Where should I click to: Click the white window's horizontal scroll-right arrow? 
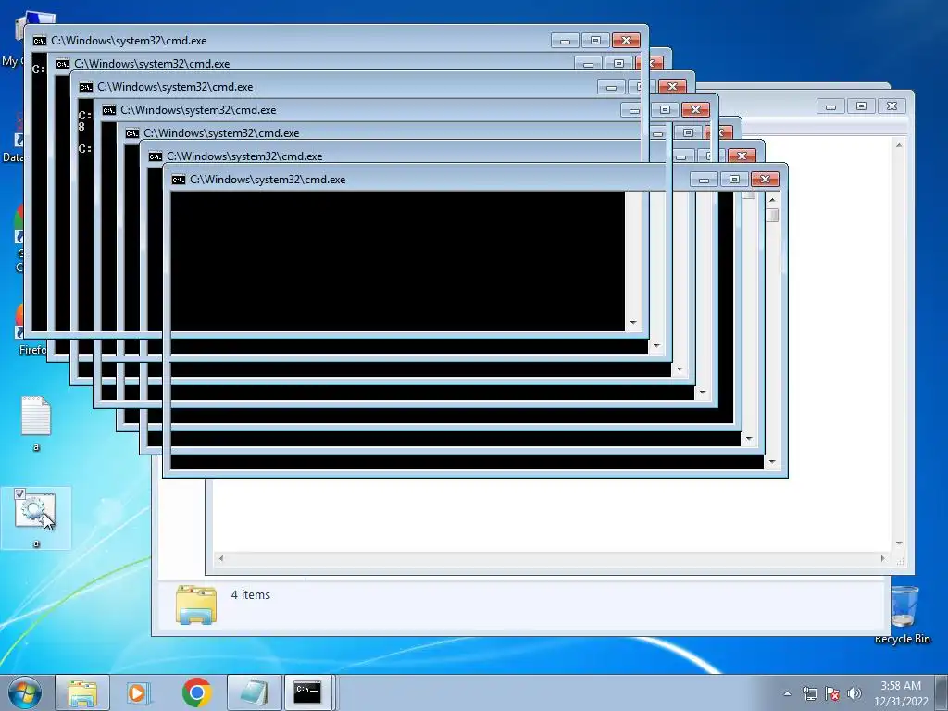(x=883, y=558)
